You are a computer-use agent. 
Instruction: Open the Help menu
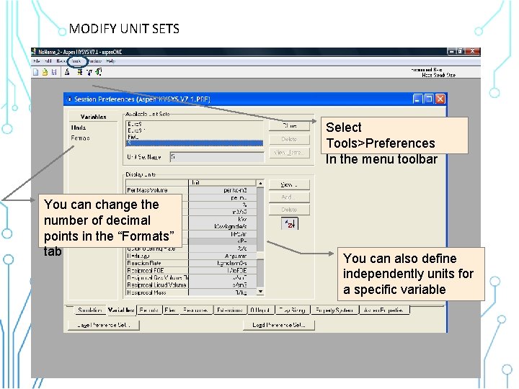[110, 61]
